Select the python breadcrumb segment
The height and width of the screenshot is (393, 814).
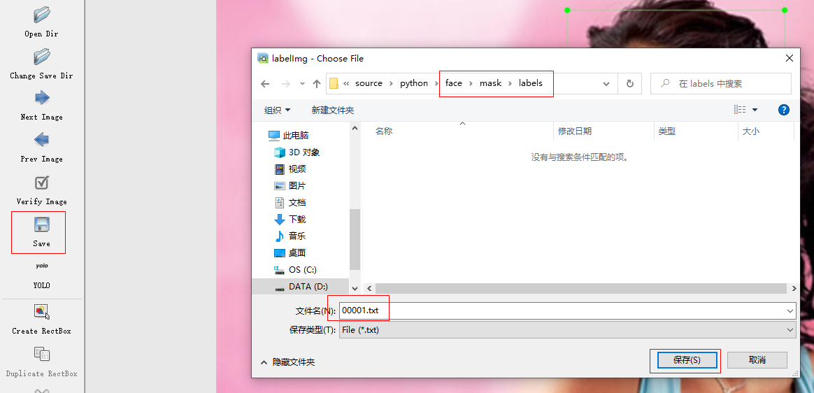pos(414,83)
